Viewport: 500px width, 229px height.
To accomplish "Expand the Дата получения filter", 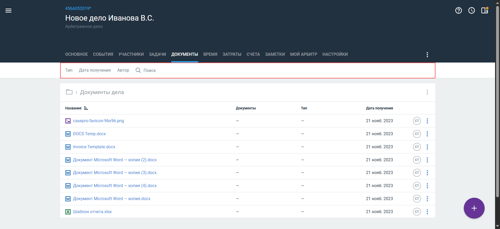I will coord(95,70).
